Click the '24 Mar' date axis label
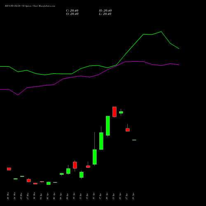Image resolution: width=206 pixels, height=206 pixels. (14, 196)
